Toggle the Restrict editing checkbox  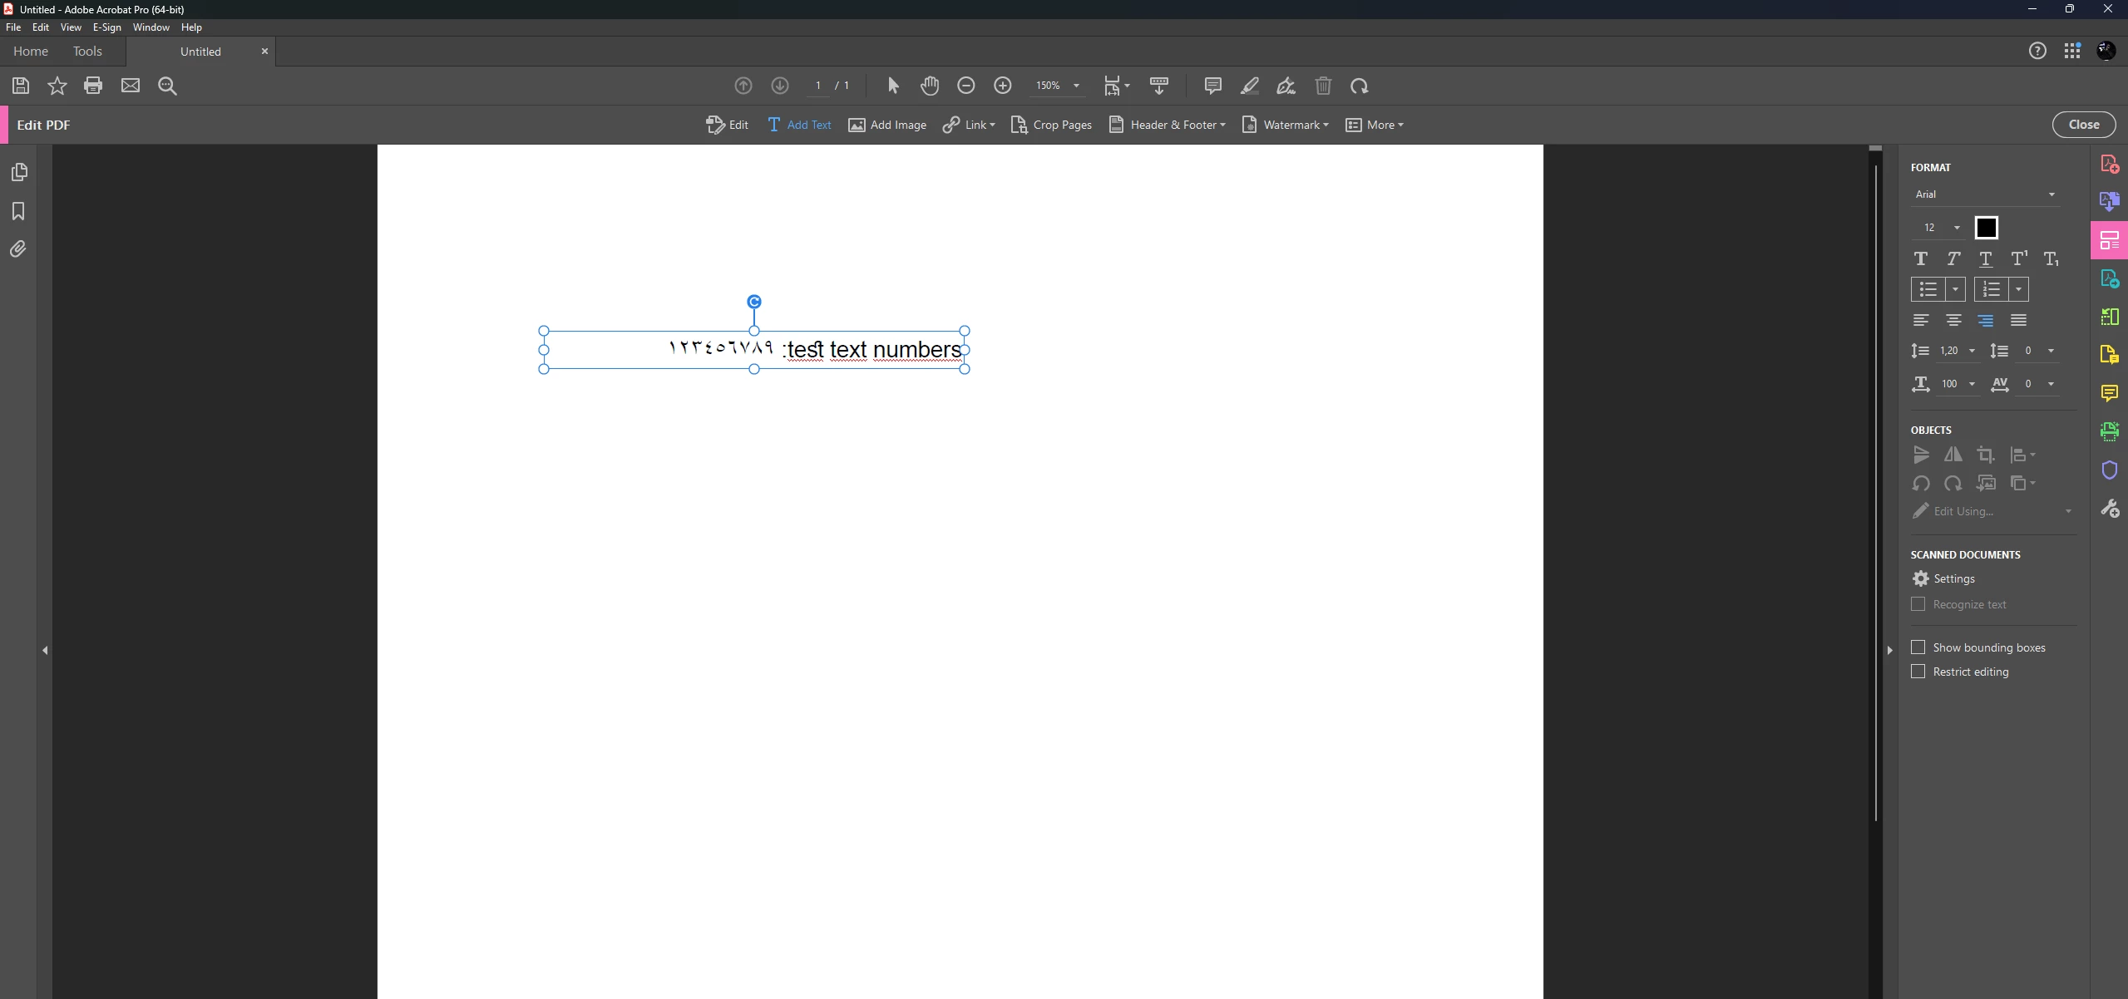pos(1918,672)
